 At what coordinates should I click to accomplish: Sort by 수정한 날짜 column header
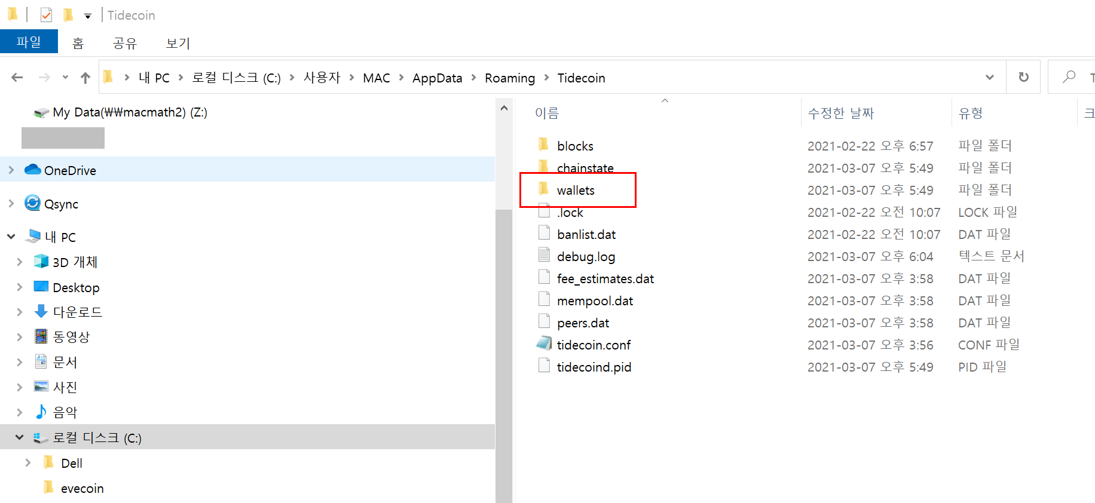click(x=840, y=114)
